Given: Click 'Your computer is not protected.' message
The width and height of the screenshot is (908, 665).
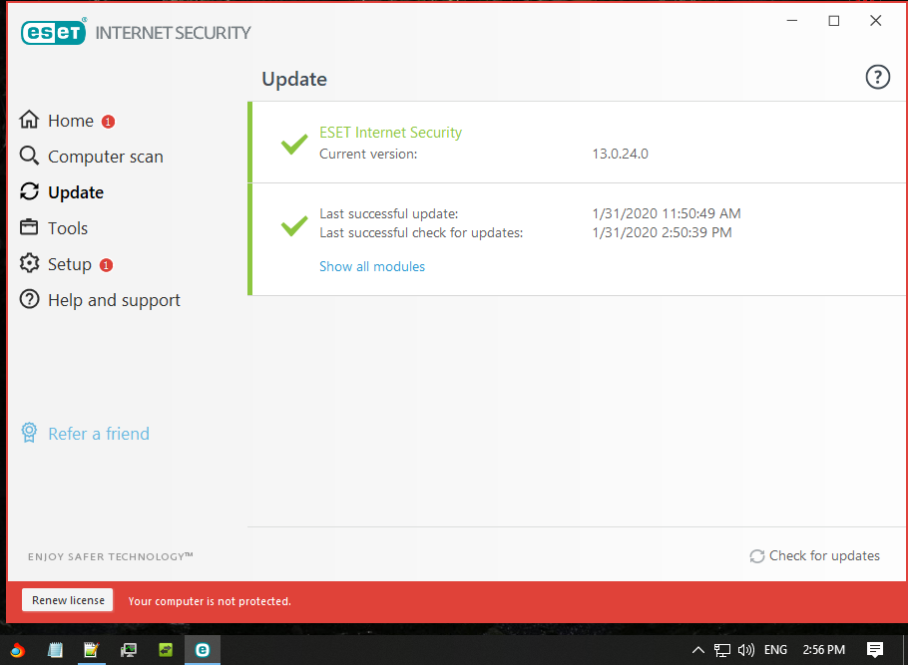Looking at the screenshot, I should point(210,601).
